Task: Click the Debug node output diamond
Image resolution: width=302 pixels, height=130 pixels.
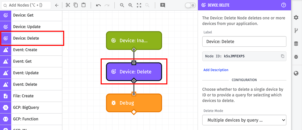Action: pos(134,112)
